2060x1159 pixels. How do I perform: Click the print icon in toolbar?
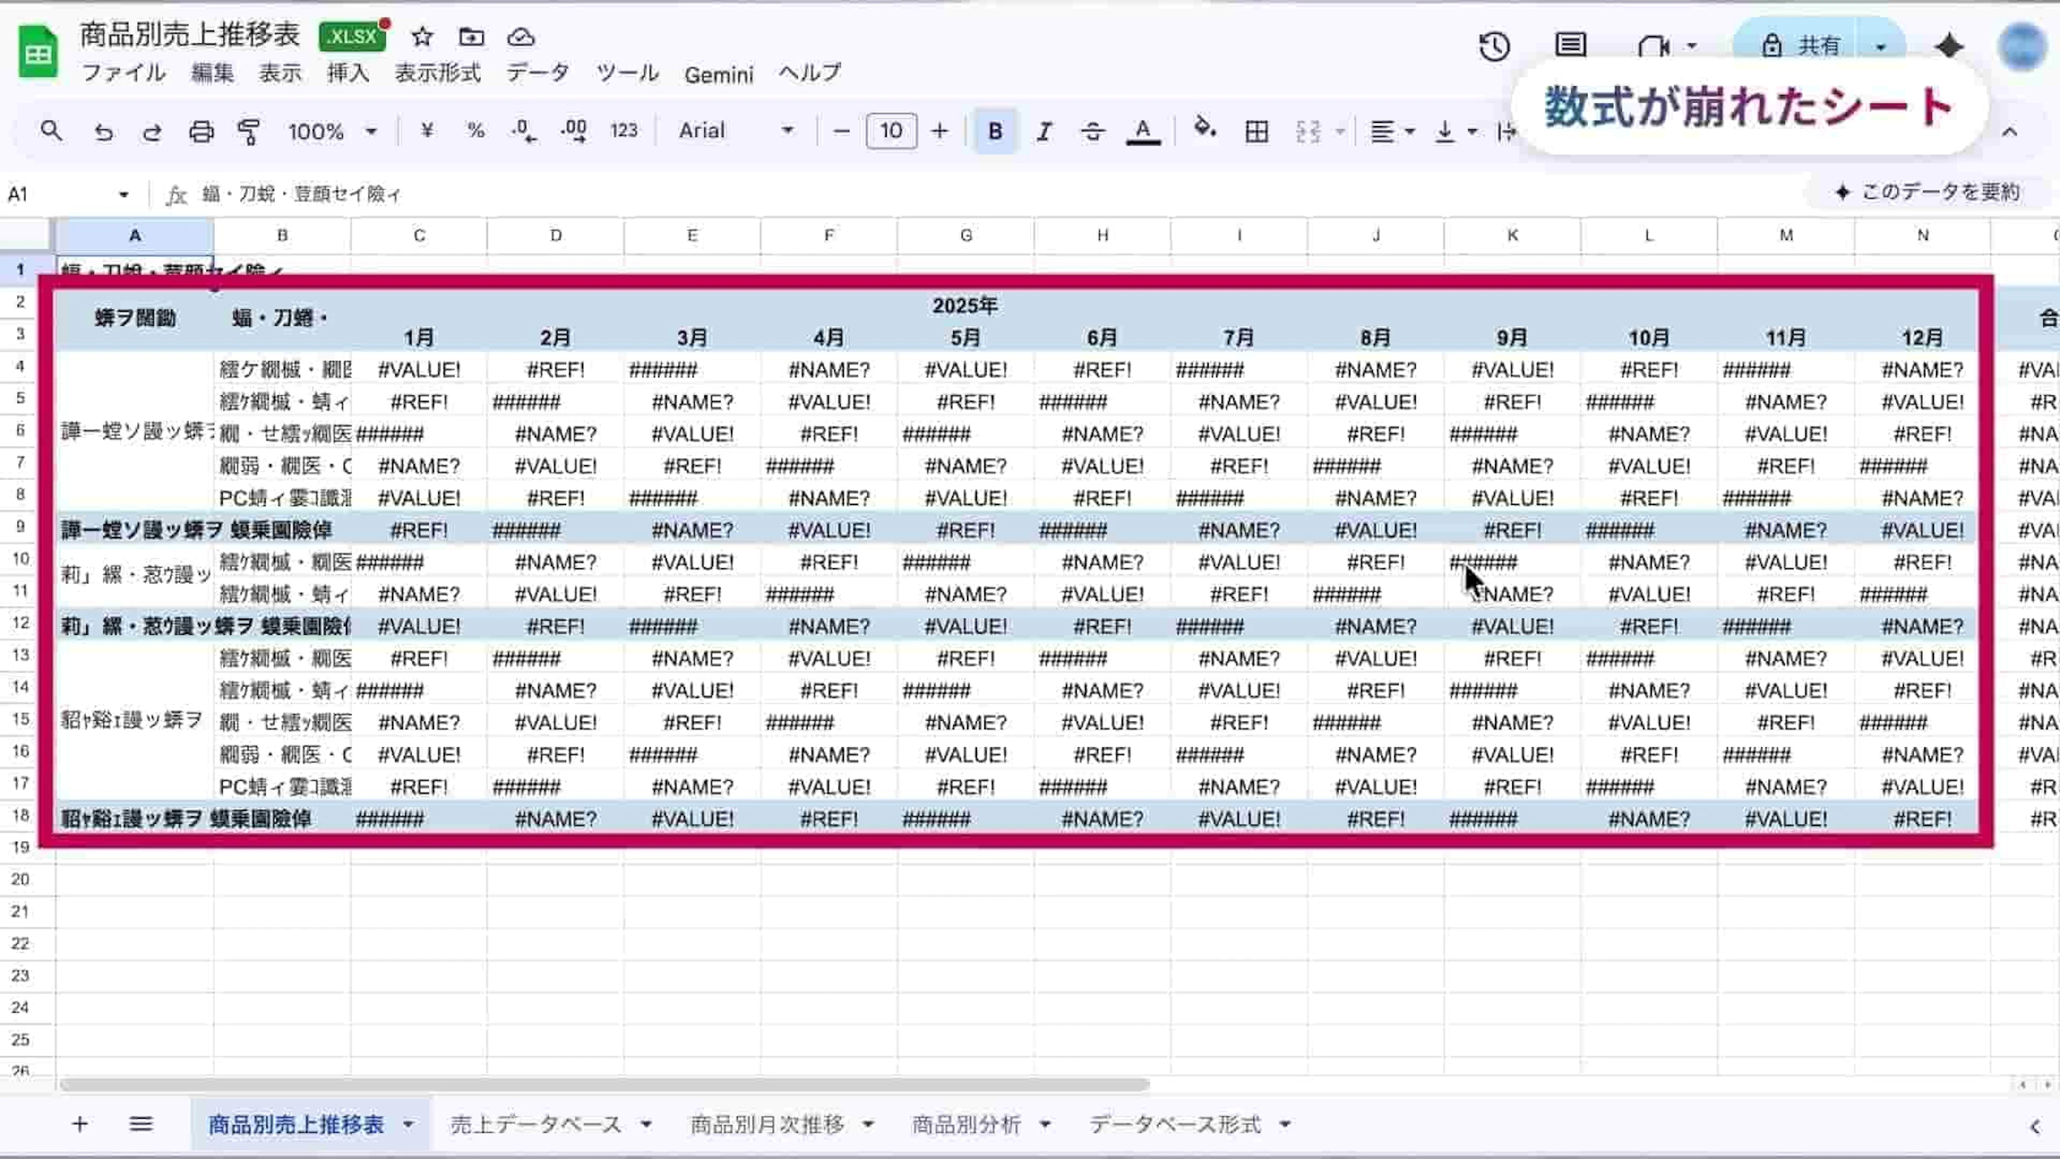pyautogui.click(x=201, y=131)
